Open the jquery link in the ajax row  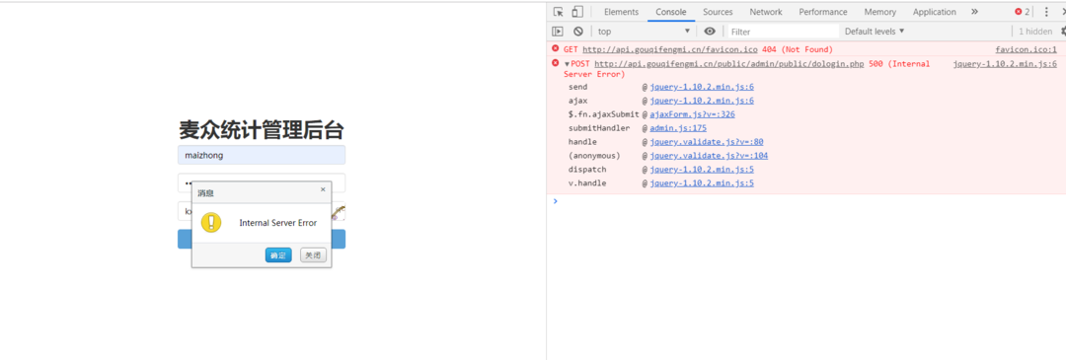coord(702,101)
